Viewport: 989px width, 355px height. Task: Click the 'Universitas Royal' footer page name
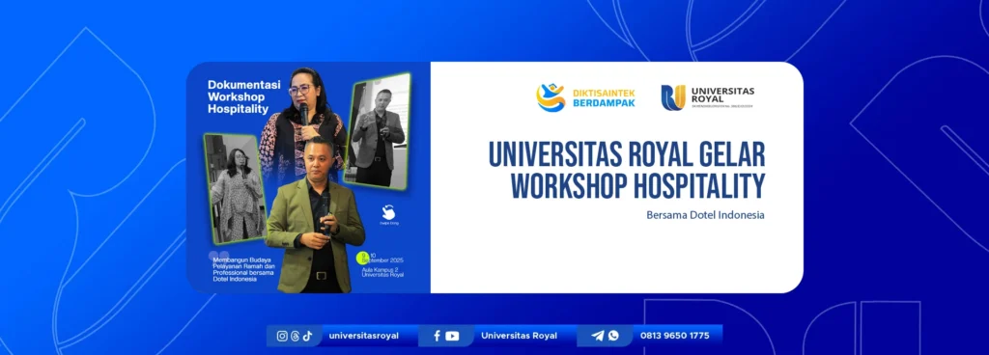click(x=519, y=336)
